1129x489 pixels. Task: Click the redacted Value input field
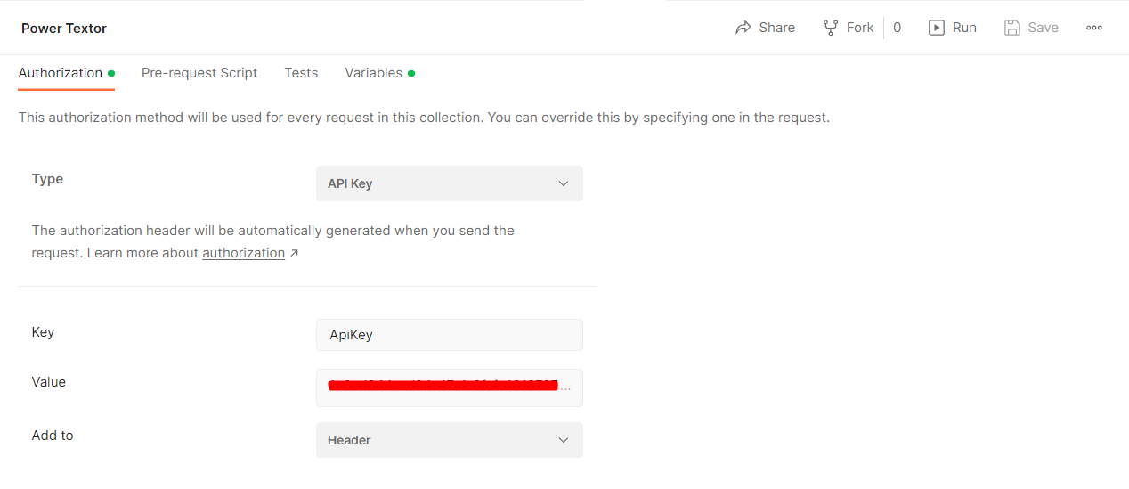(449, 387)
